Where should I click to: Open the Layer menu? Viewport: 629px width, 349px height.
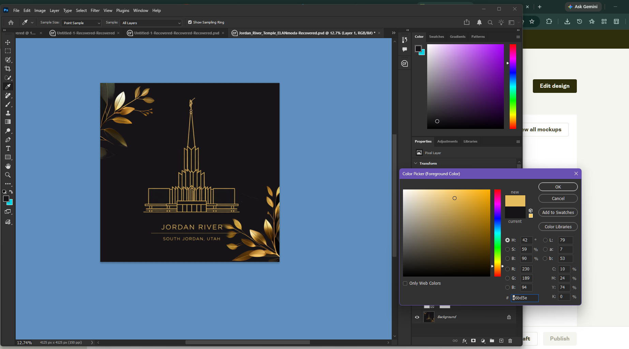[55, 11]
